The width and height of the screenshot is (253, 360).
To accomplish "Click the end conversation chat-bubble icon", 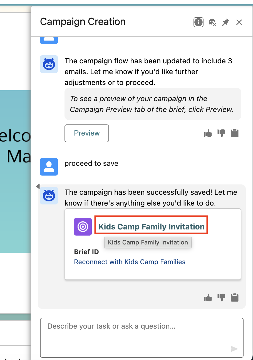I will (x=212, y=22).
